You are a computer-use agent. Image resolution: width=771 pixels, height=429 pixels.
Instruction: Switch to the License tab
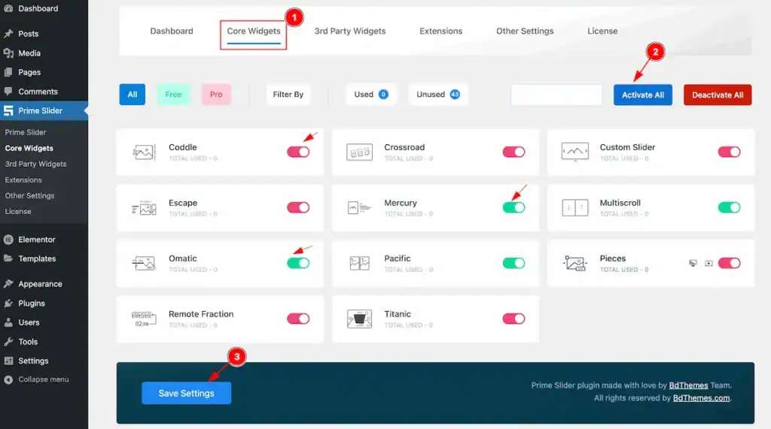[x=602, y=31]
